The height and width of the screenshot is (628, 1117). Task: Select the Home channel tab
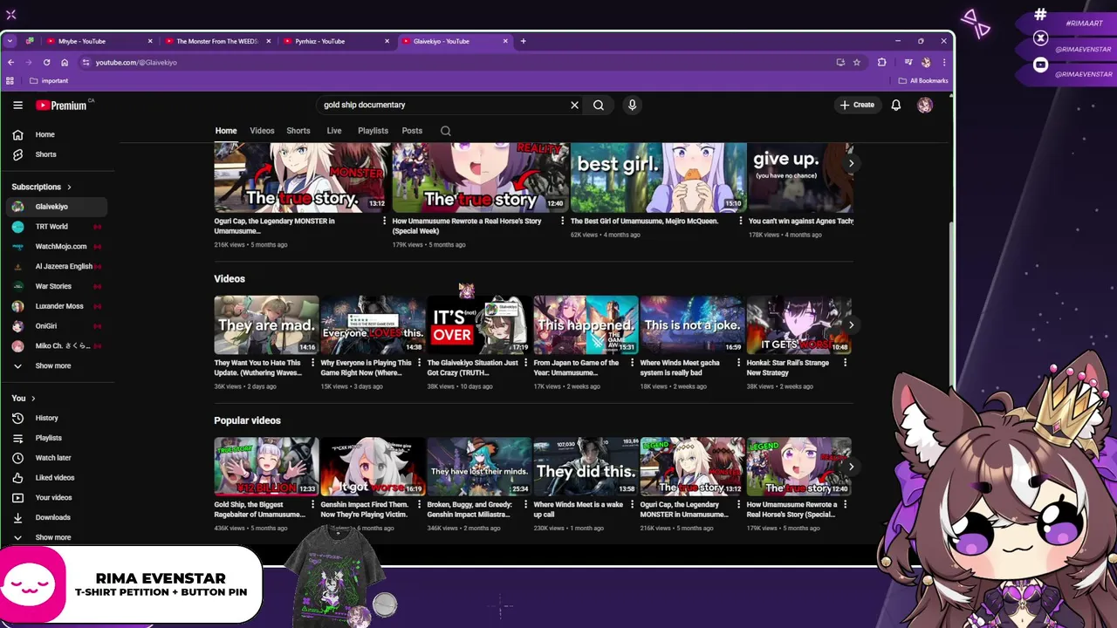(226, 131)
